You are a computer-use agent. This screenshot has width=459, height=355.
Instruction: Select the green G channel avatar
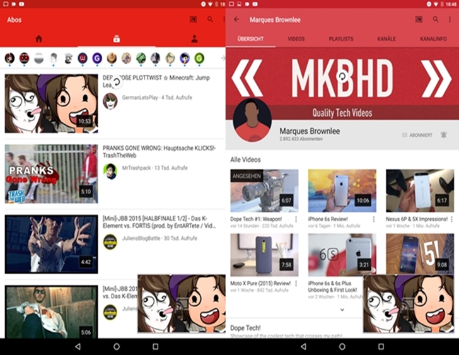point(199,58)
